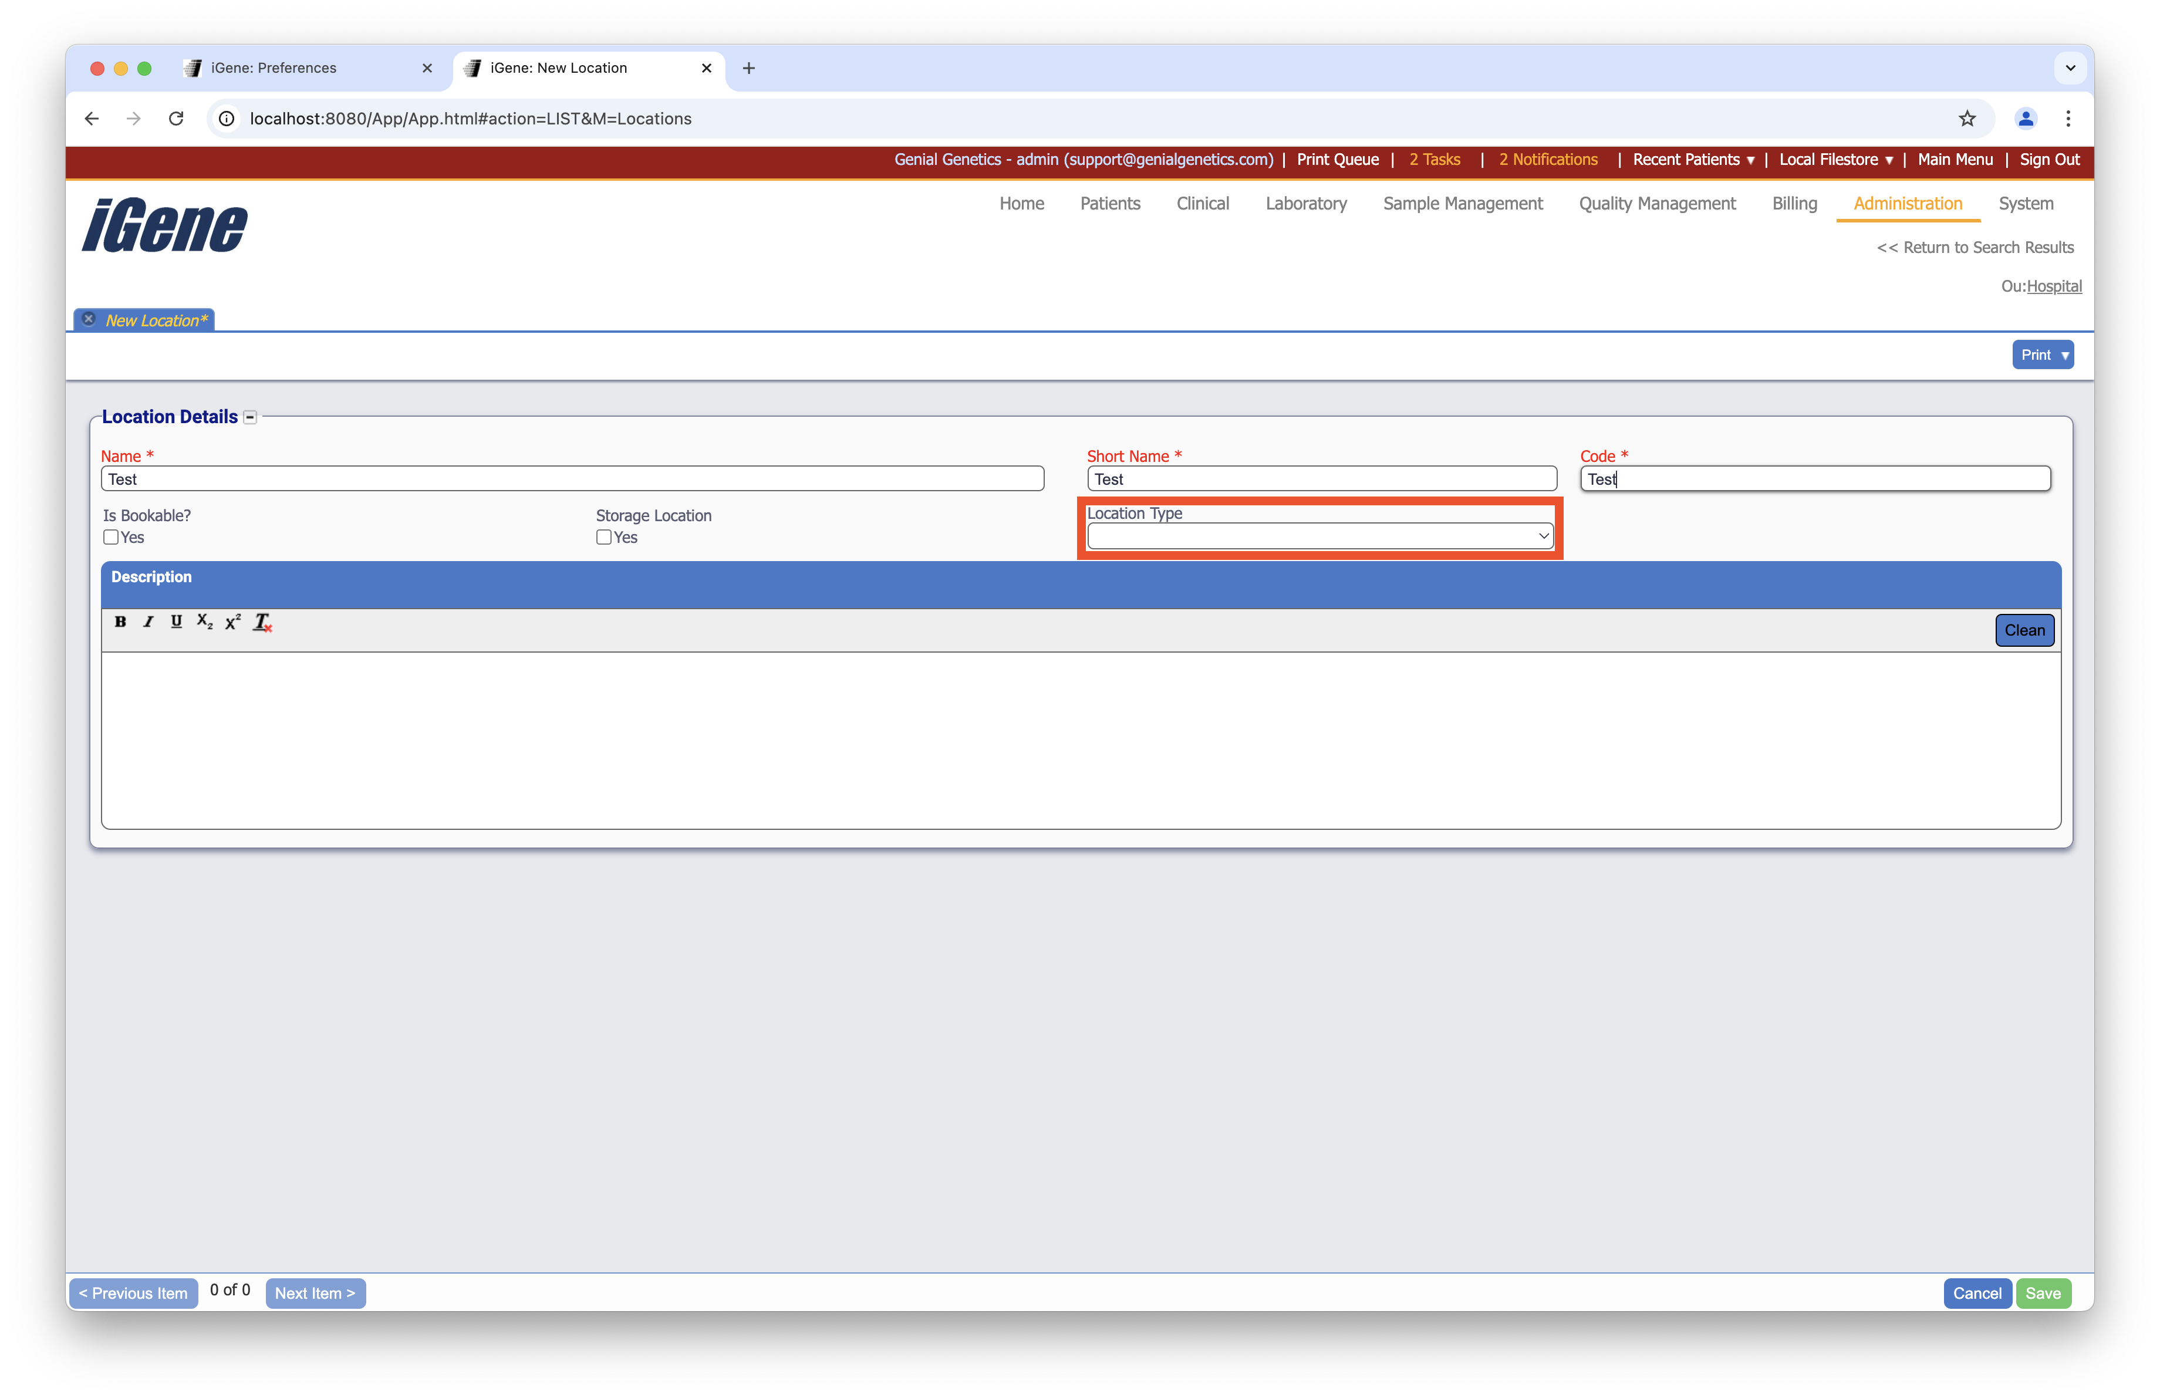Bookmark page with star icon
This screenshot has width=2160, height=1398.
[1967, 119]
